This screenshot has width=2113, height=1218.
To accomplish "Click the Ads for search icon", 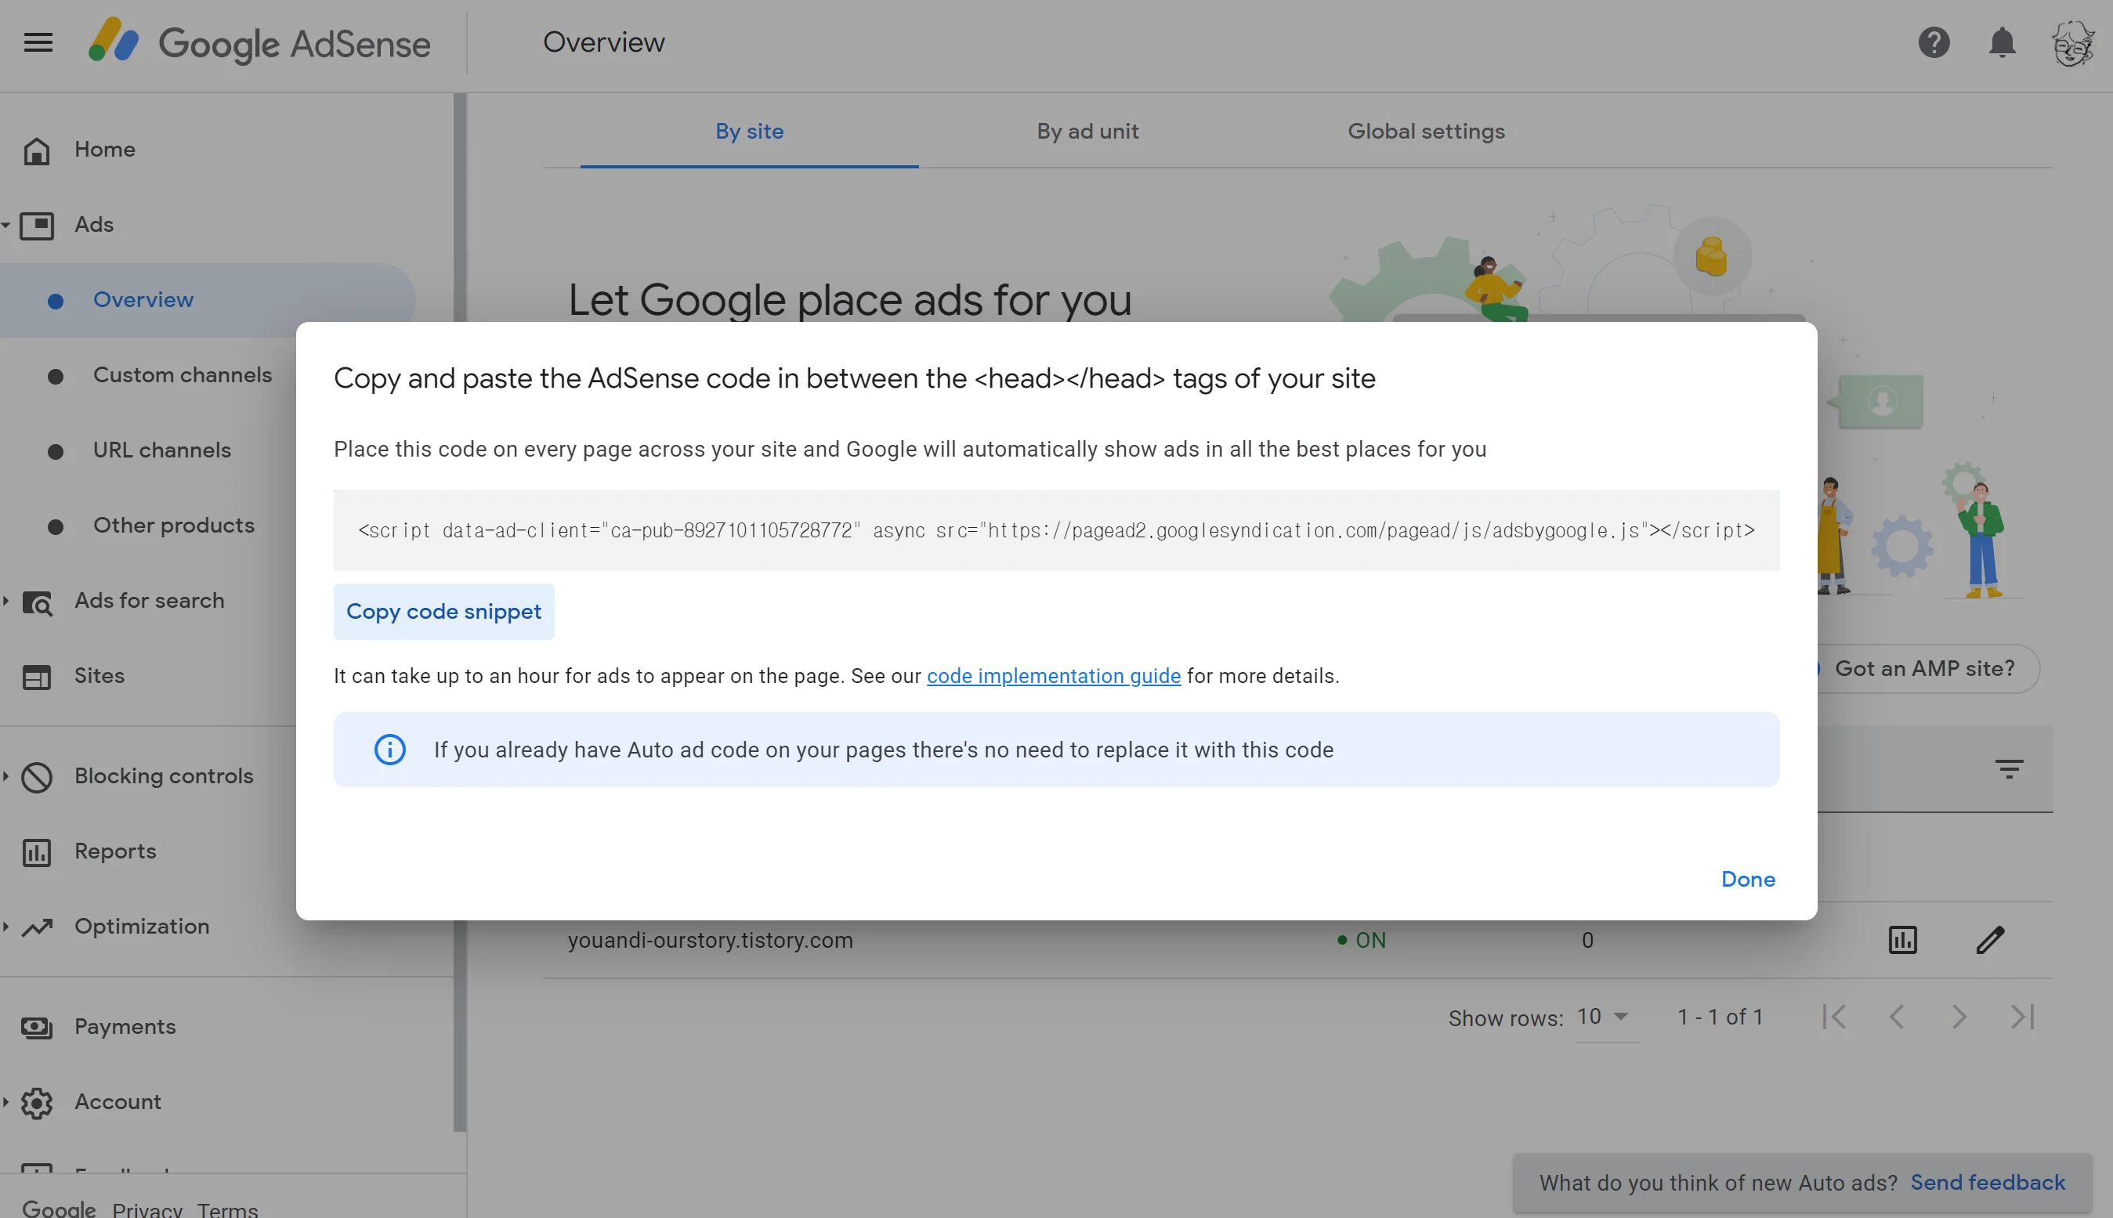I will click(x=37, y=602).
